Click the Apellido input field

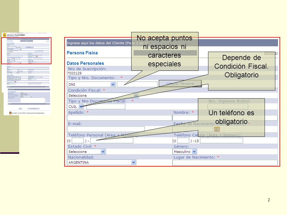(x=120, y=118)
